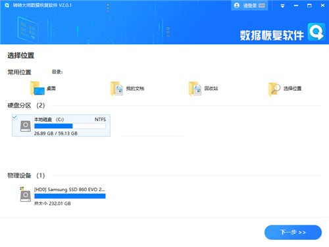Toggle the checkbox on Local Disk C:
The height and width of the screenshot is (247, 329).
tap(14, 117)
